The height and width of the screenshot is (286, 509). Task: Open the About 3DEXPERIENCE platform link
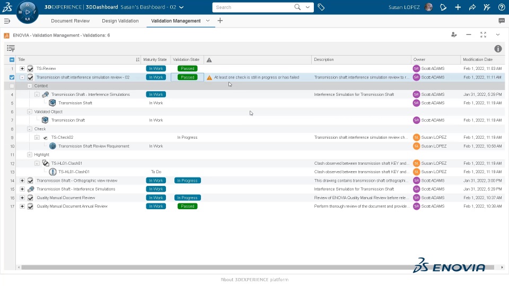(254, 280)
